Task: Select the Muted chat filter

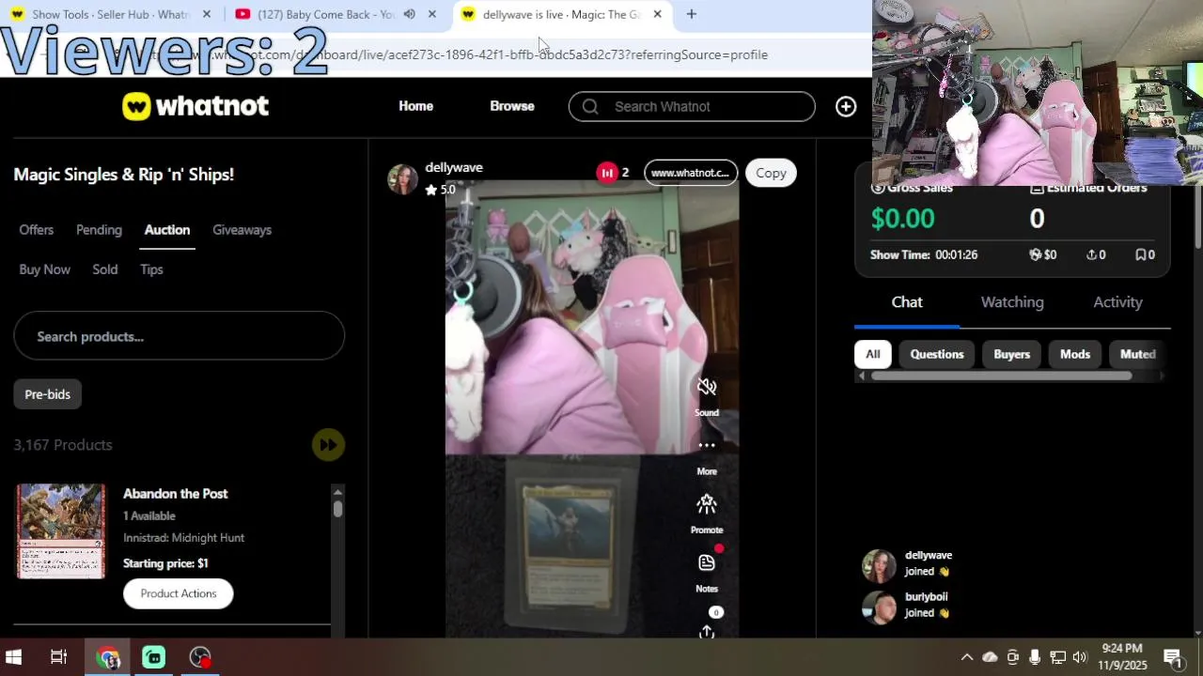Action: coord(1137,354)
